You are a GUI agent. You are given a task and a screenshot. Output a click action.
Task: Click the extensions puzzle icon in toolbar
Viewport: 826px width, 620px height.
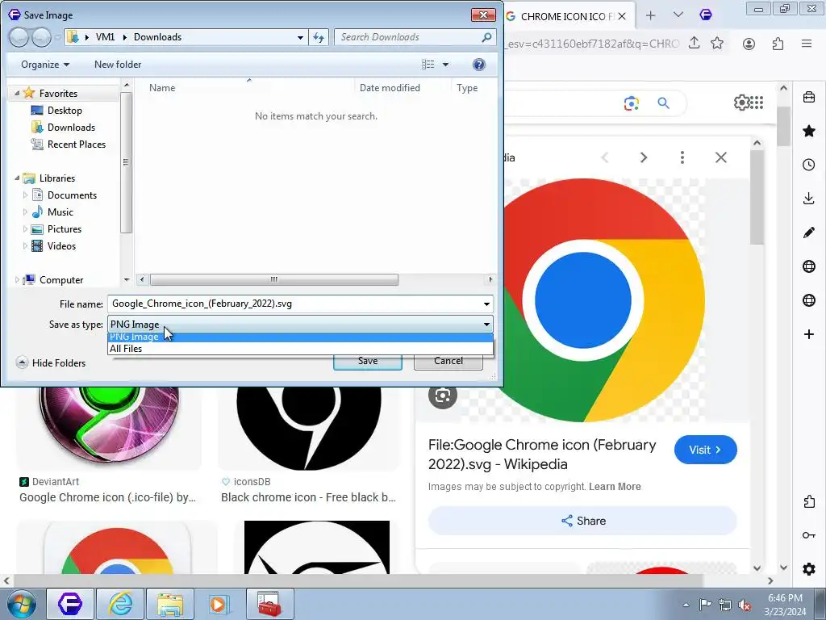pyautogui.click(x=778, y=44)
